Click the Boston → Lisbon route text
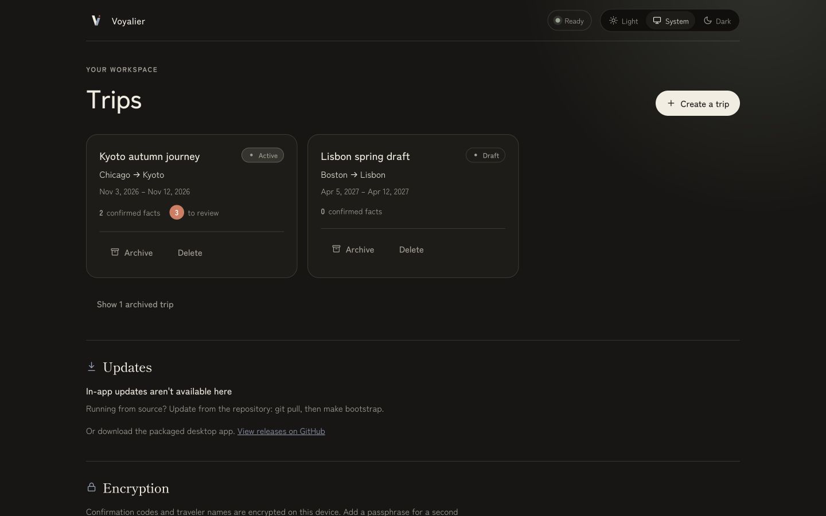The width and height of the screenshot is (826, 516). pyautogui.click(x=353, y=175)
